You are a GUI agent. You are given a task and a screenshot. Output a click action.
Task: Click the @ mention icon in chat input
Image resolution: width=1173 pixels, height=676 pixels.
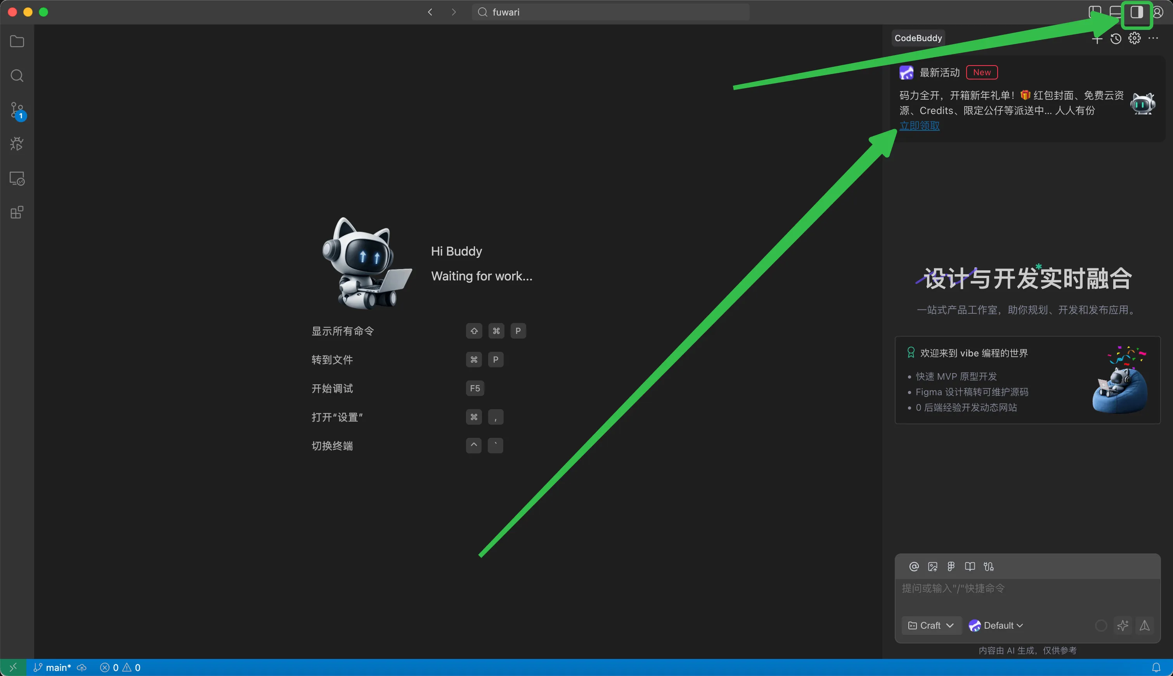[913, 566]
